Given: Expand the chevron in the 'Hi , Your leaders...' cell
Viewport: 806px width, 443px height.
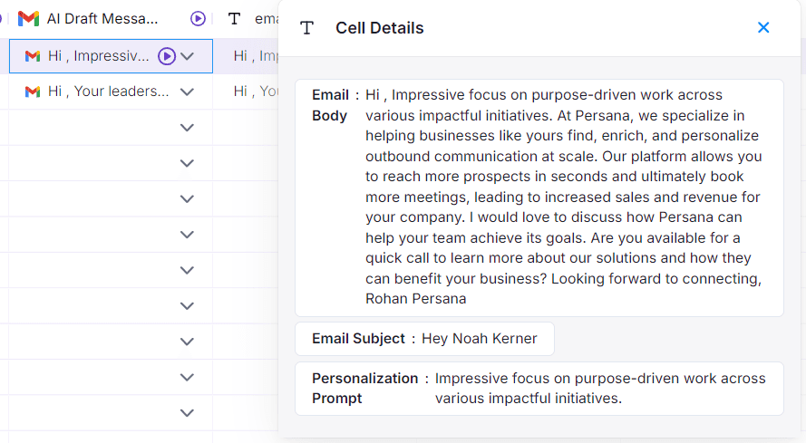Looking at the screenshot, I should (x=187, y=92).
